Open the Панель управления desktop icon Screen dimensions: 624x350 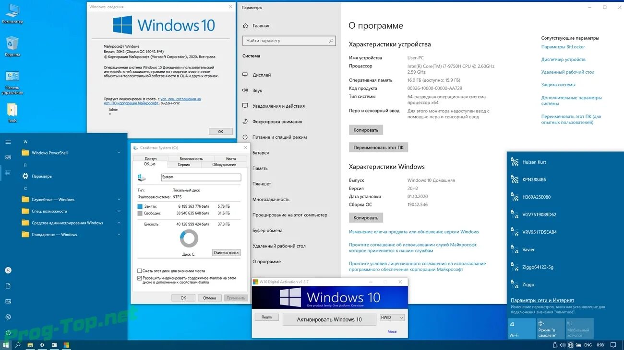pos(12,82)
